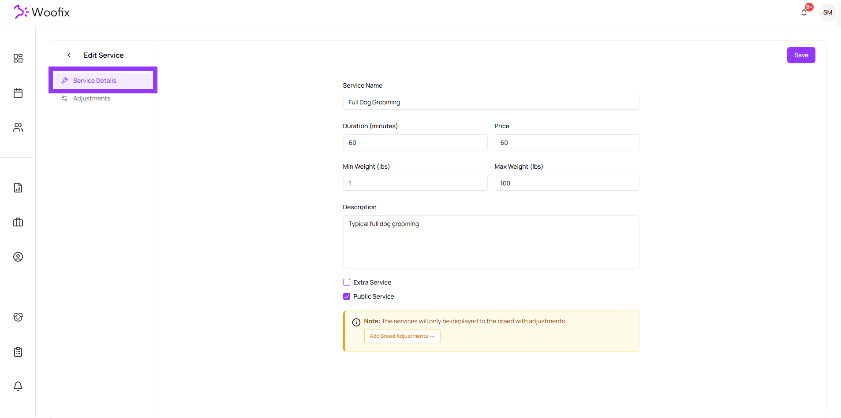Click the notification bell in top header
Image resolution: width=841 pixels, height=418 pixels.
pos(804,12)
